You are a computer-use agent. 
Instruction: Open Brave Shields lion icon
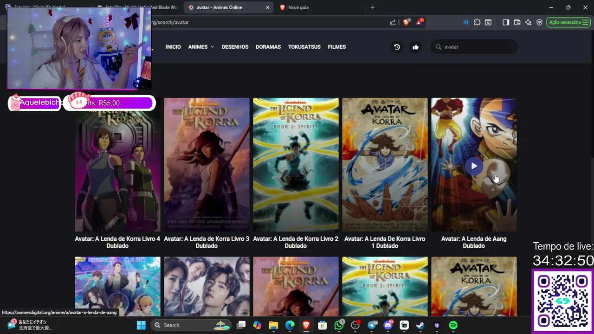click(x=407, y=22)
